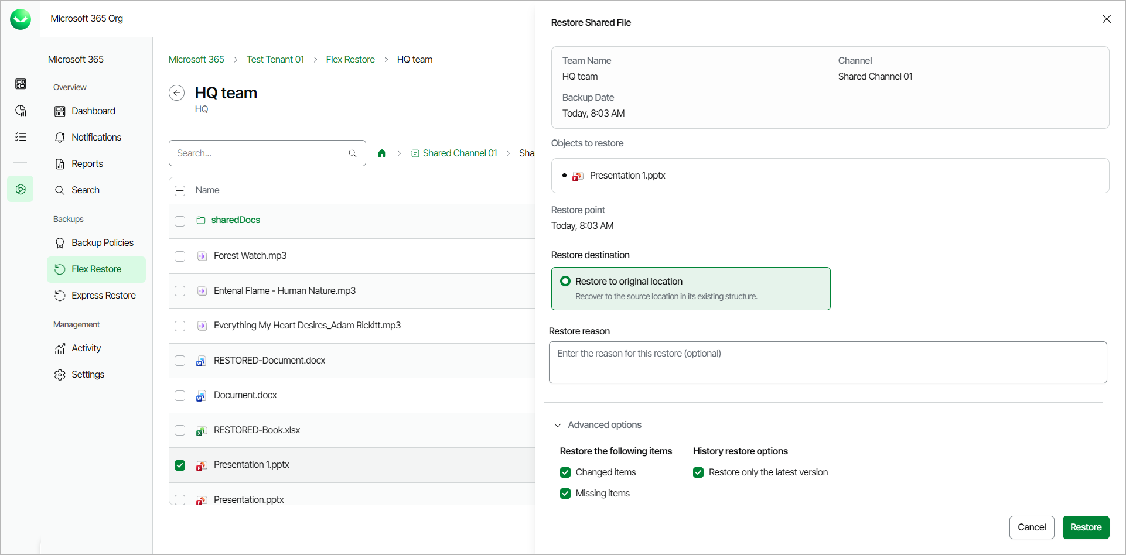This screenshot has height=555, width=1126.
Task: Open the sharedDocs folder link
Action: point(236,220)
